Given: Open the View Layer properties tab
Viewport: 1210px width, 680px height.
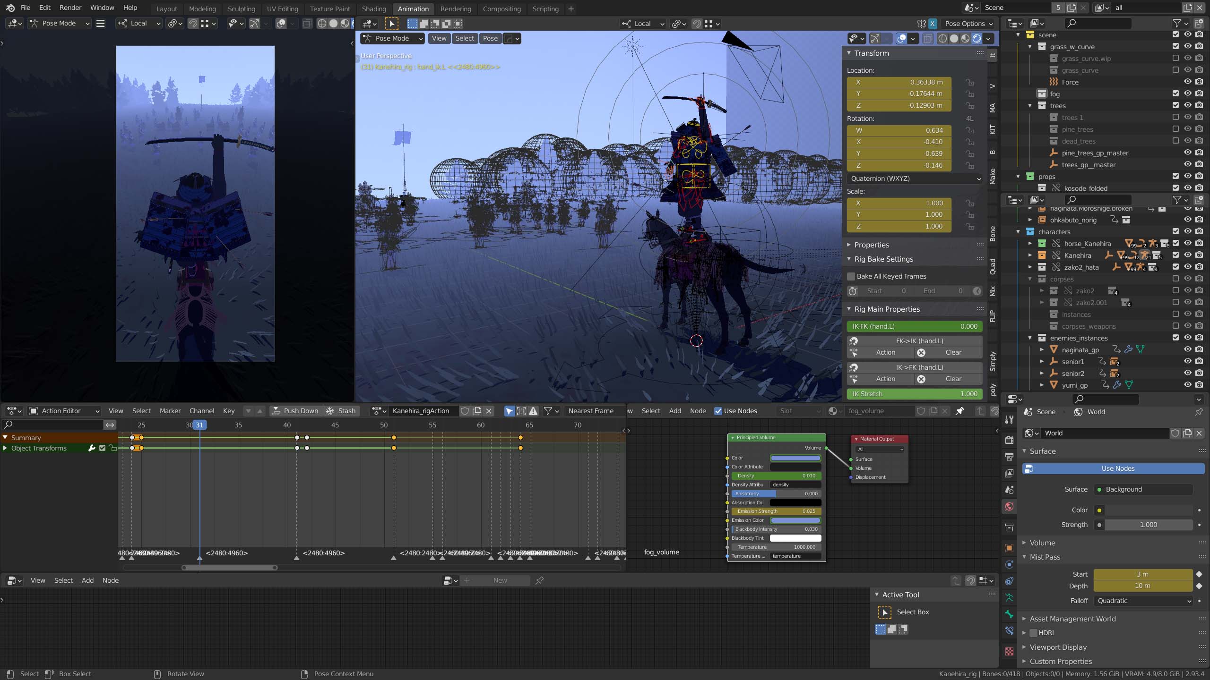Looking at the screenshot, I should 1009,473.
